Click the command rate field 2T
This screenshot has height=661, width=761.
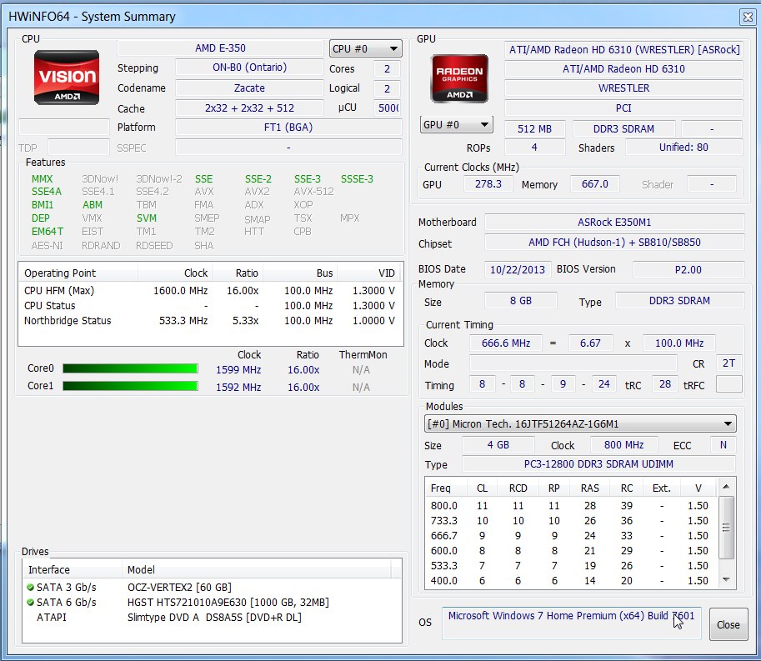point(728,363)
